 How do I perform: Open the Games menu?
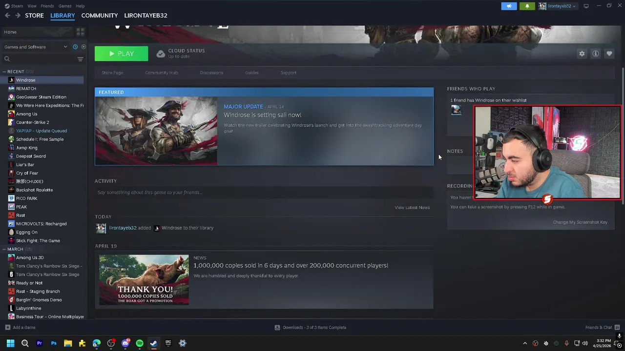[x=65, y=6]
